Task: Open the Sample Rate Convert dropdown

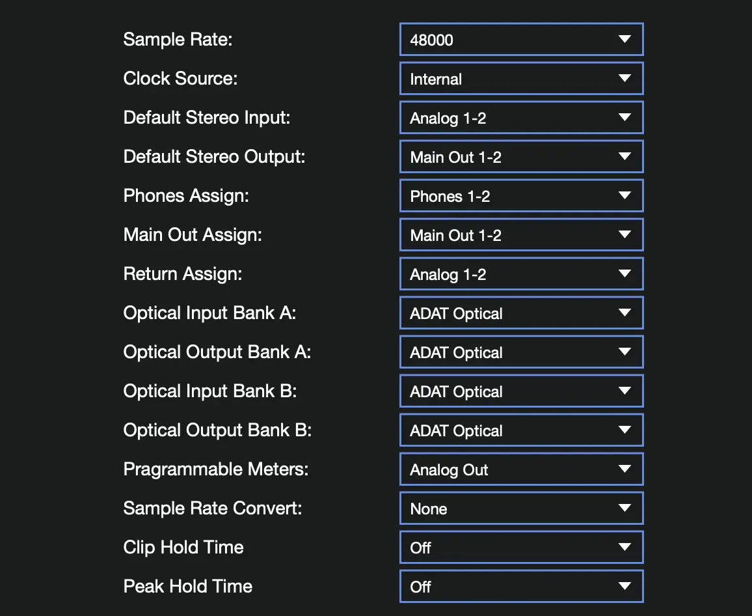Action: point(520,509)
